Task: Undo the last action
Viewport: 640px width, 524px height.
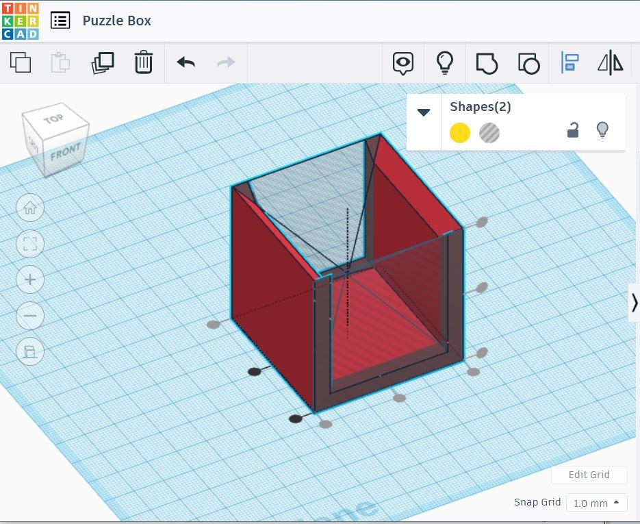Action: pyautogui.click(x=186, y=62)
